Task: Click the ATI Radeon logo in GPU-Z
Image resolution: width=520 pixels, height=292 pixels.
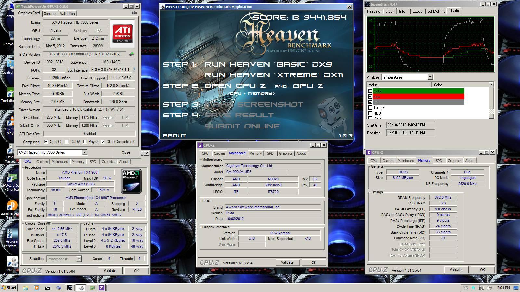Action: tap(123, 34)
